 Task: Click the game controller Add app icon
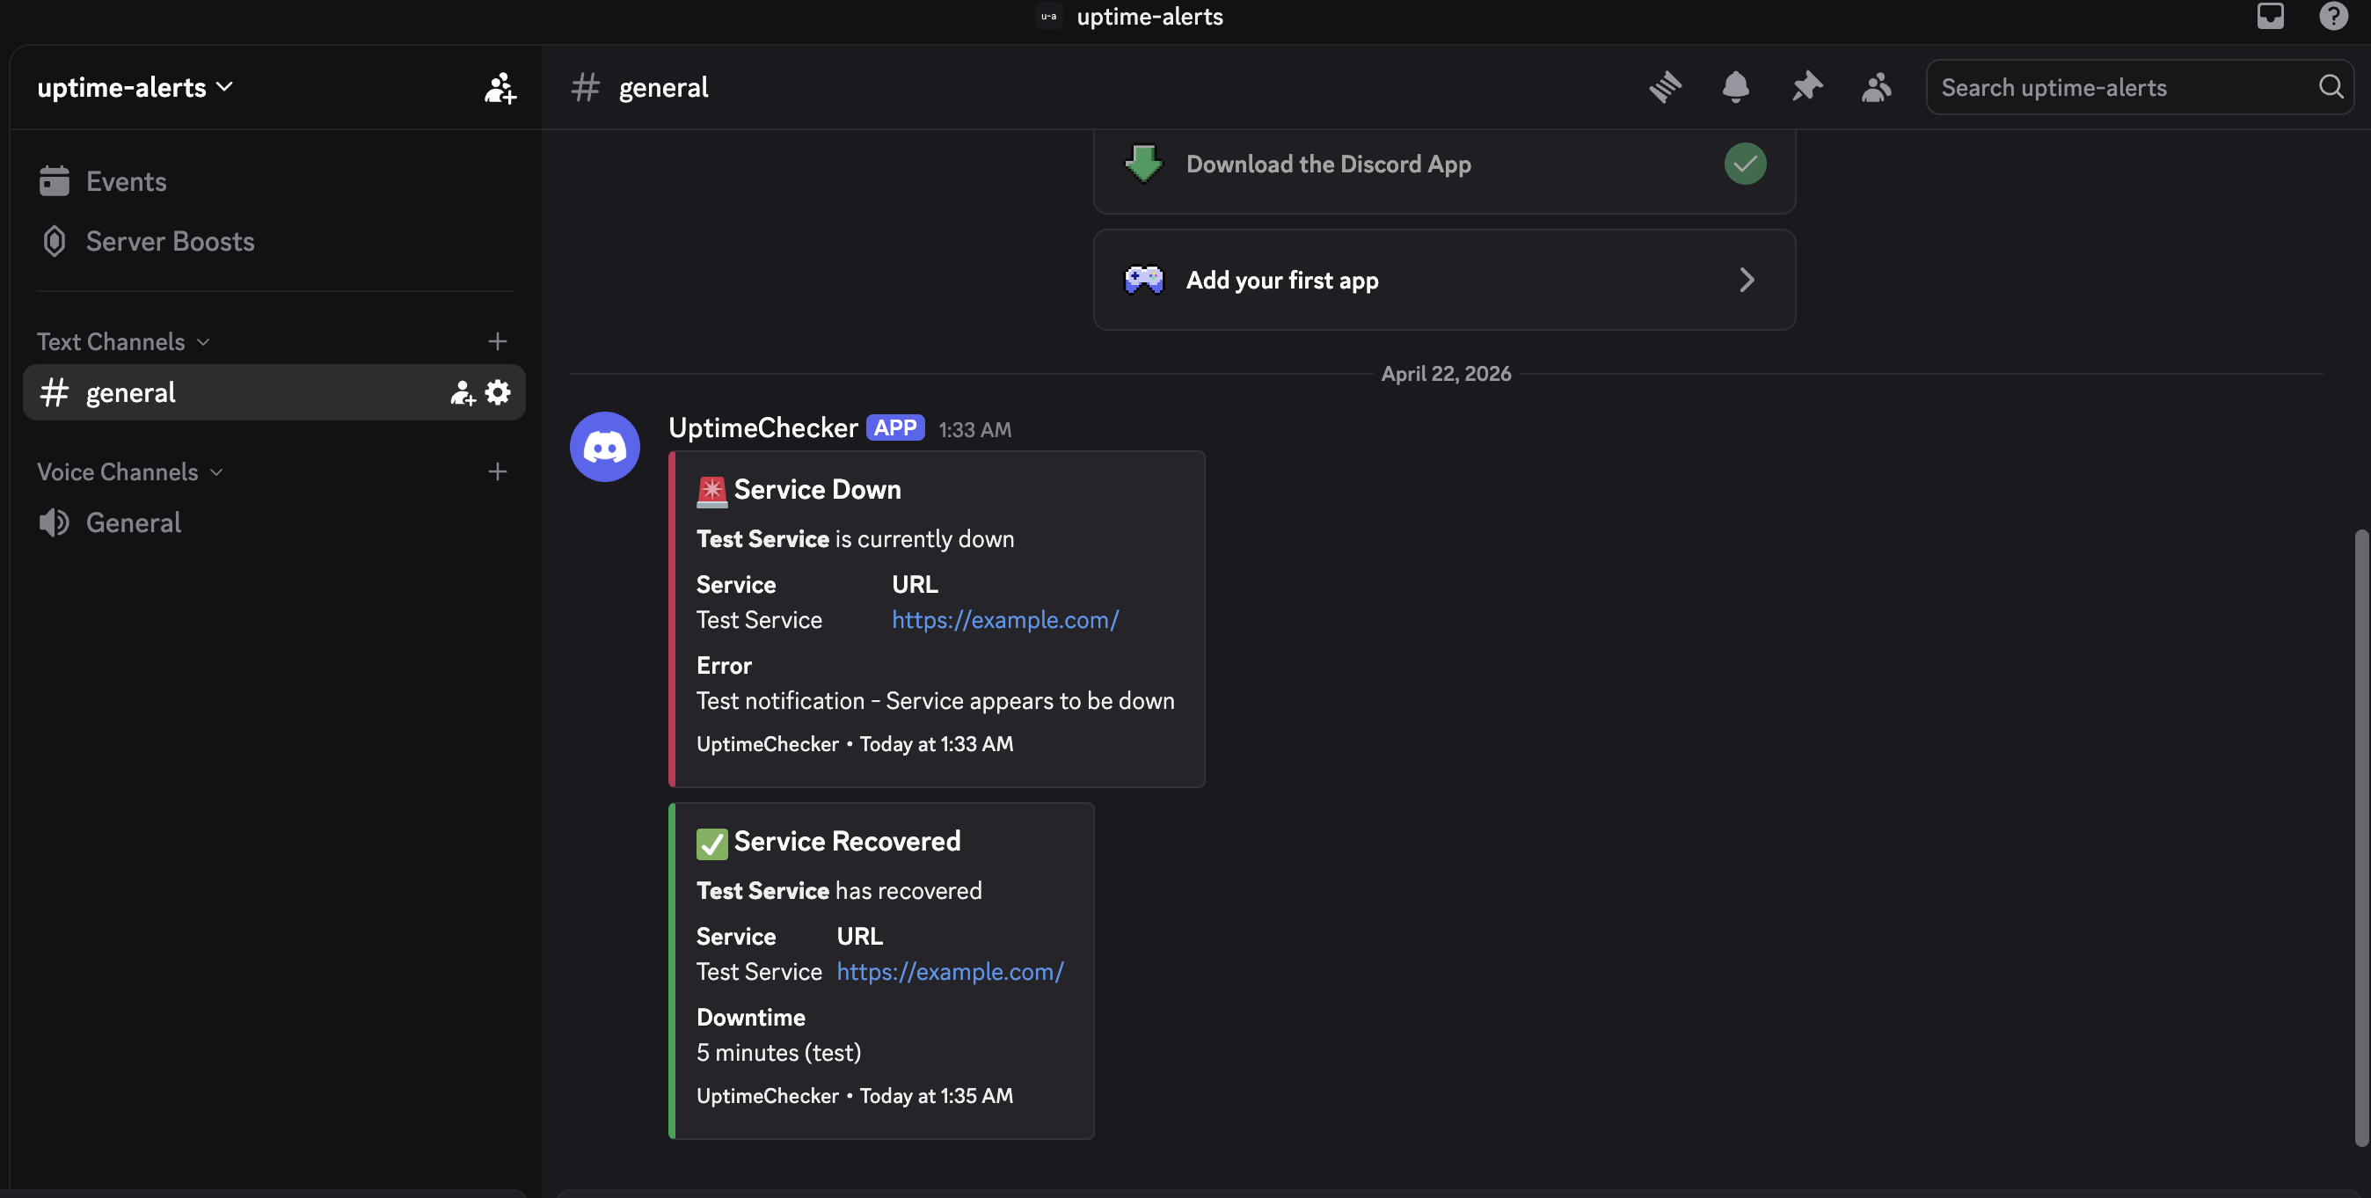pyautogui.click(x=1144, y=280)
